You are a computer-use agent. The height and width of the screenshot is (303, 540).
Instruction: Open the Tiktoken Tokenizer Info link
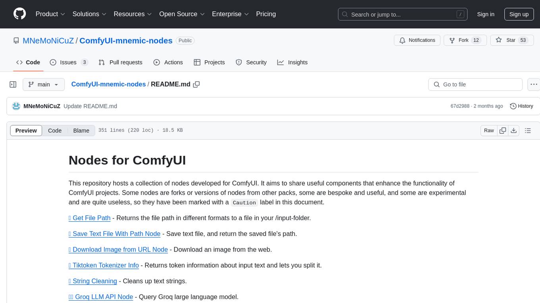point(104,265)
